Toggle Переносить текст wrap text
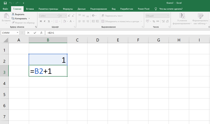Viewport: 210px width, 124px height. (x=112, y=16)
